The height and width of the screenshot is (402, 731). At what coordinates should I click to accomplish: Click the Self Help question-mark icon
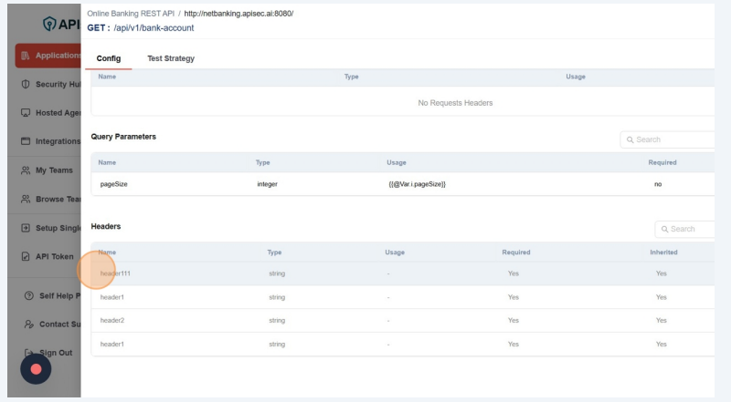click(30, 295)
